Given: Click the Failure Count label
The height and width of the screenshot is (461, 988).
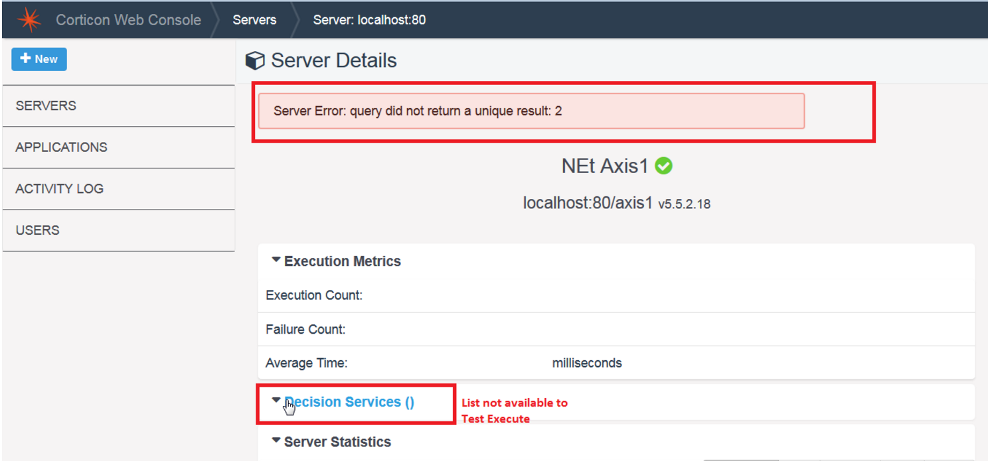Looking at the screenshot, I should [305, 330].
